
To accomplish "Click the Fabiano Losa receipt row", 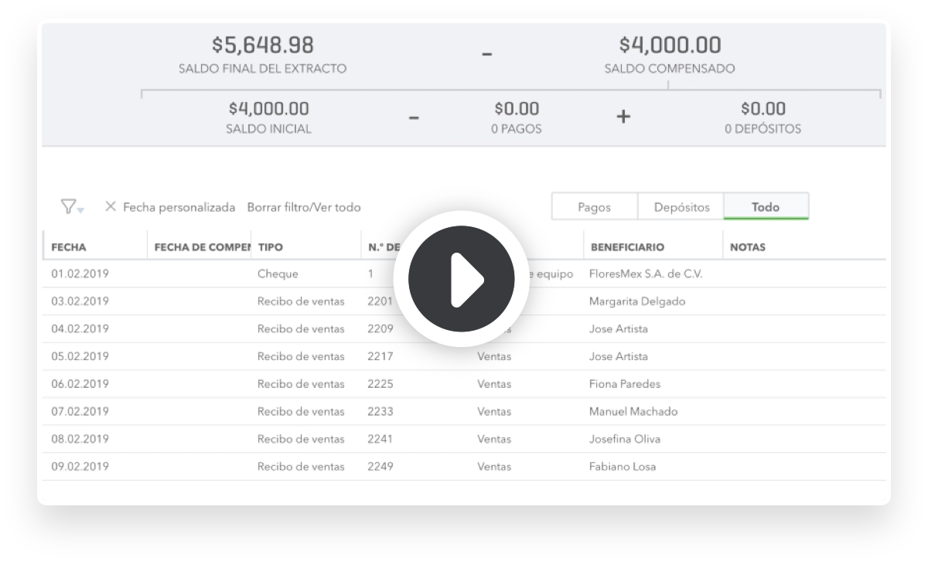I will [x=464, y=467].
